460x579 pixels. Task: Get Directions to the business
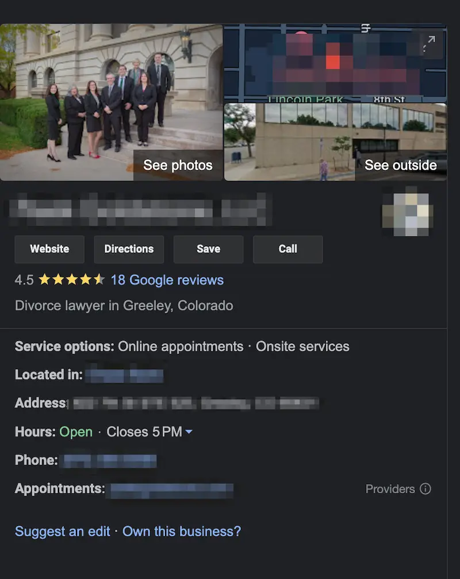click(129, 249)
